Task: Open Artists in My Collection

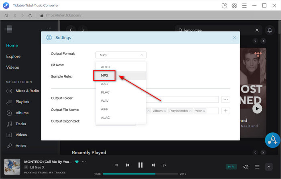Action: pos(16,146)
